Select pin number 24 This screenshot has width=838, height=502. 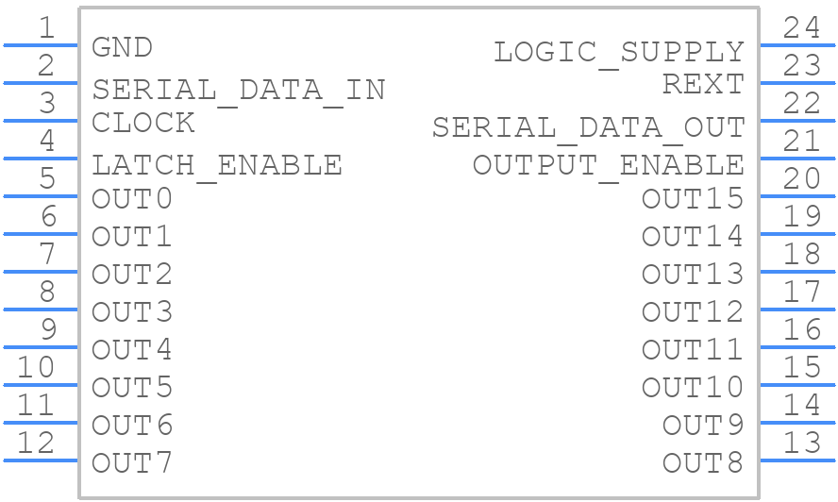point(801,27)
